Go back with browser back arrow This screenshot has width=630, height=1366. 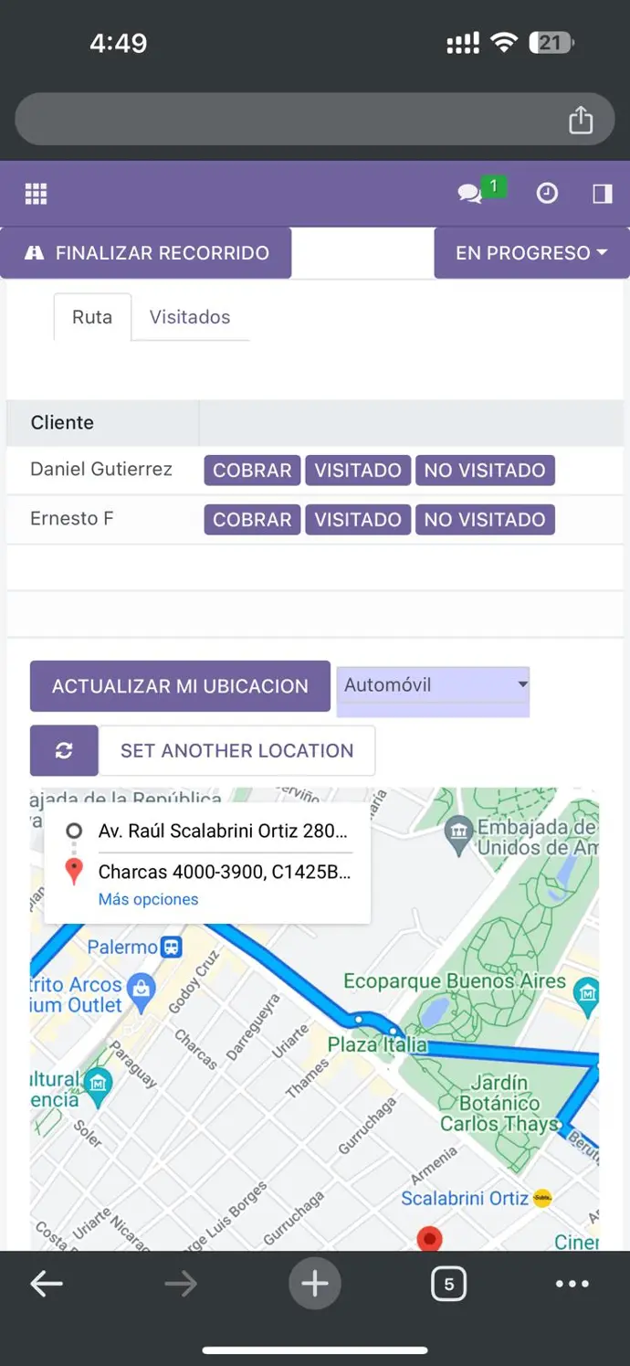(x=47, y=1284)
